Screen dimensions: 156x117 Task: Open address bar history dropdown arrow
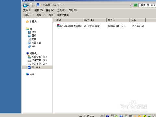tap(131, 5)
